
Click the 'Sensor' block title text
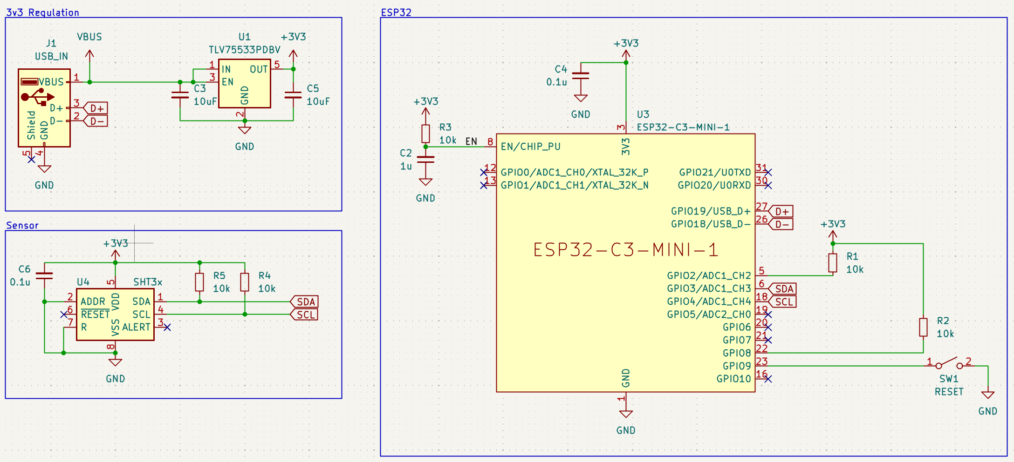pyautogui.click(x=22, y=225)
